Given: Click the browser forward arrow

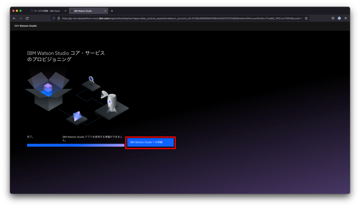Looking at the screenshot, I should pyautogui.click(x=21, y=18).
